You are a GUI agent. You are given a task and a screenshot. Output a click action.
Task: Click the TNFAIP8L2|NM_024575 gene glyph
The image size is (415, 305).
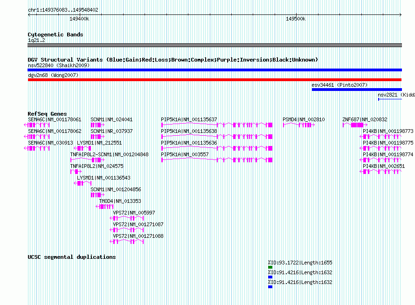pos(76,172)
